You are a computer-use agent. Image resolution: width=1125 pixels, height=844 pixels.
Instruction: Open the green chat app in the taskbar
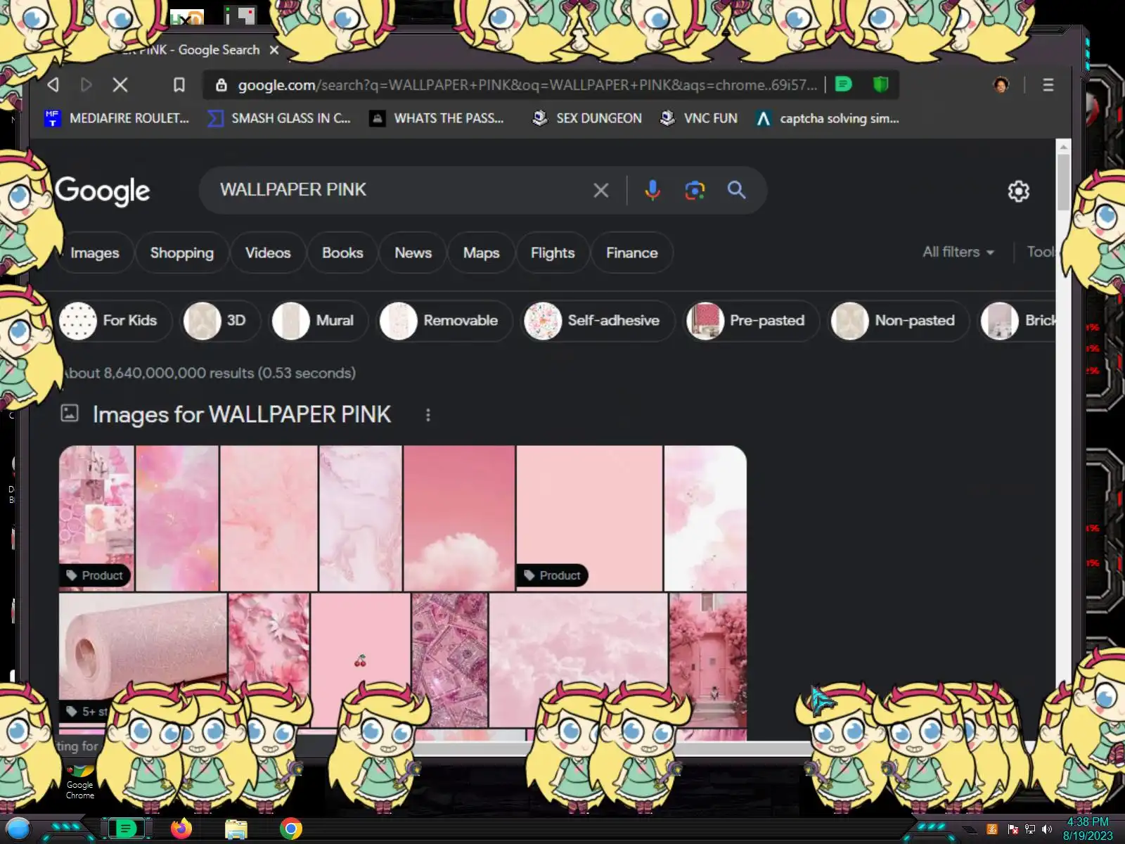[125, 829]
